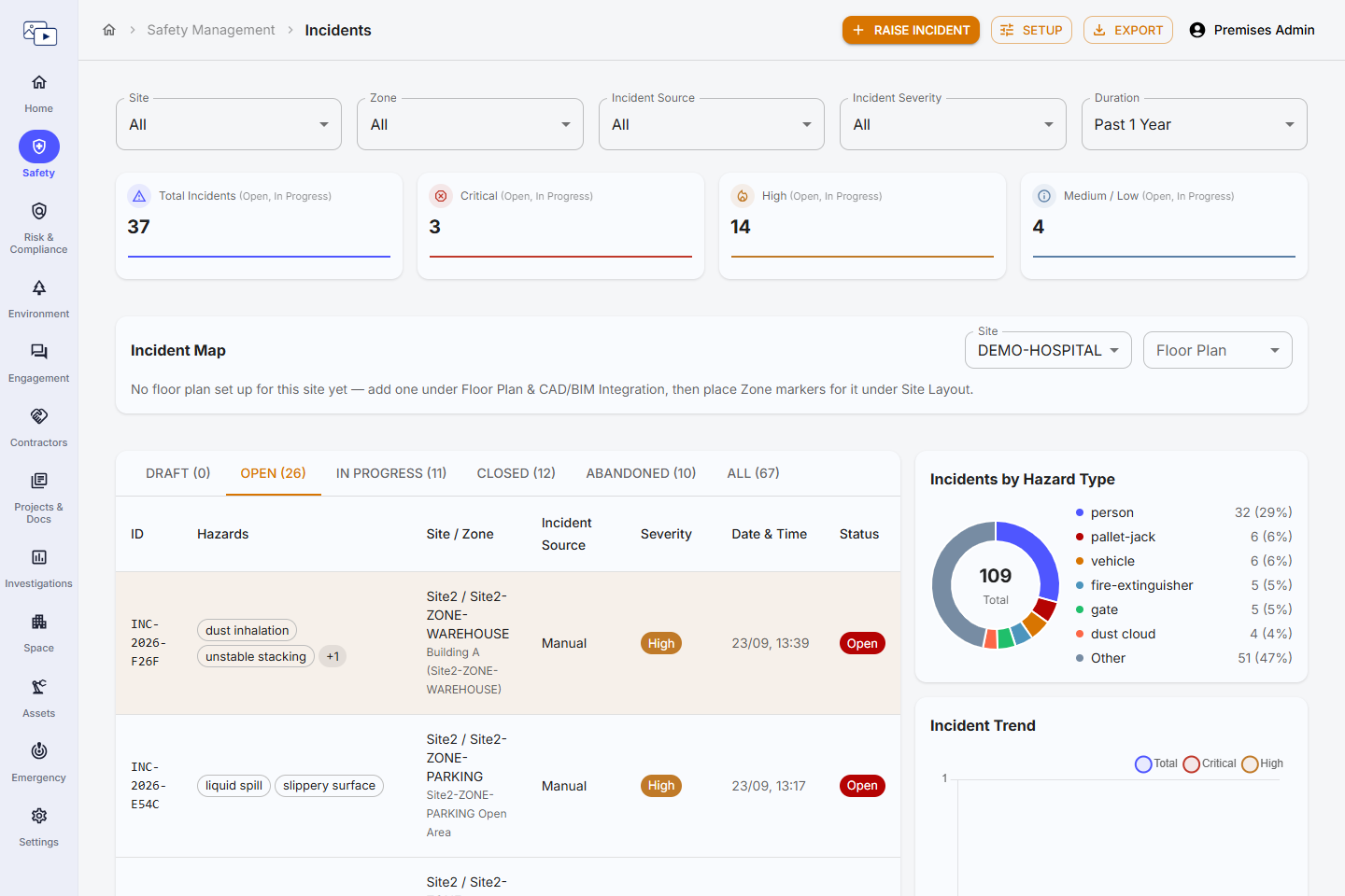Open the Emergency sidebar icon
Image resolution: width=1345 pixels, height=896 pixels.
[x=39, y=751]
